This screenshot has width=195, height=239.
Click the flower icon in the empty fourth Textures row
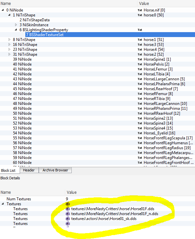coord(68,224)
